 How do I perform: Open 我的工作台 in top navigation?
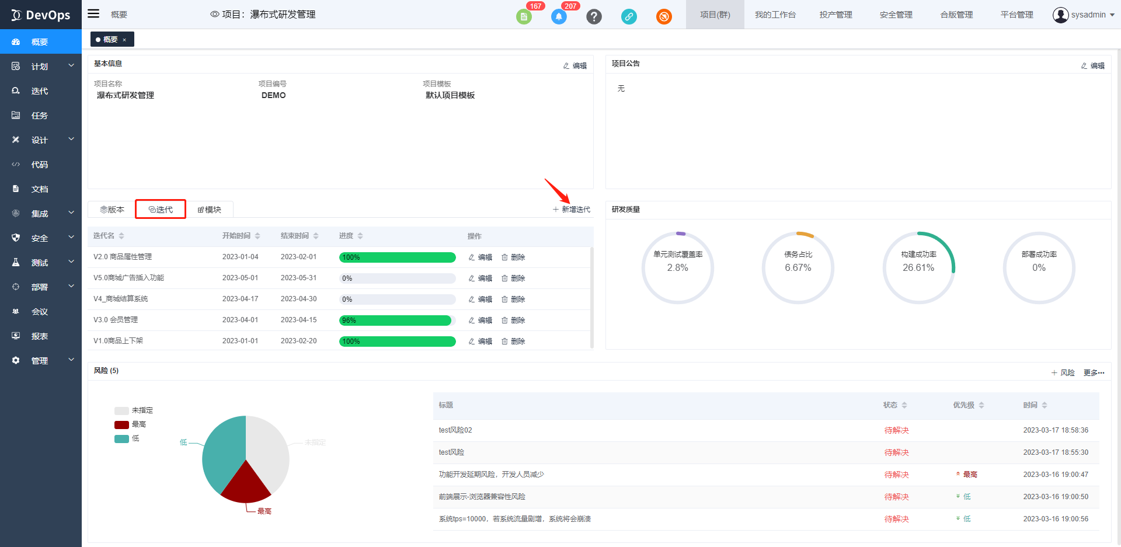(x=775, y=15)
